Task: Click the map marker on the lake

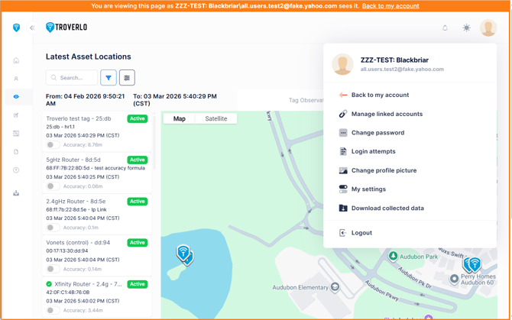Action: click(183, 253)
